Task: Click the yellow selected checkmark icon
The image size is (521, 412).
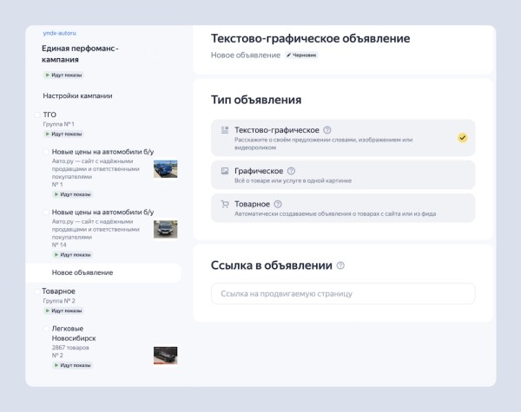Action: click(x=463, y=137)
